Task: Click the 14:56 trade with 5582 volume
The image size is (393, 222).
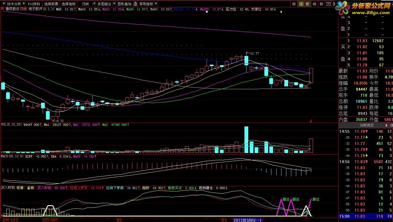Action: [x=366, y=162]
